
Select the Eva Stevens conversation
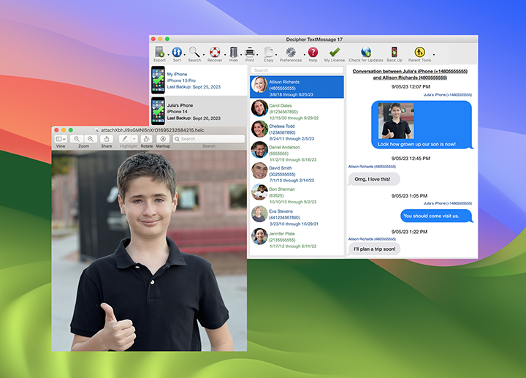(297, 216)
